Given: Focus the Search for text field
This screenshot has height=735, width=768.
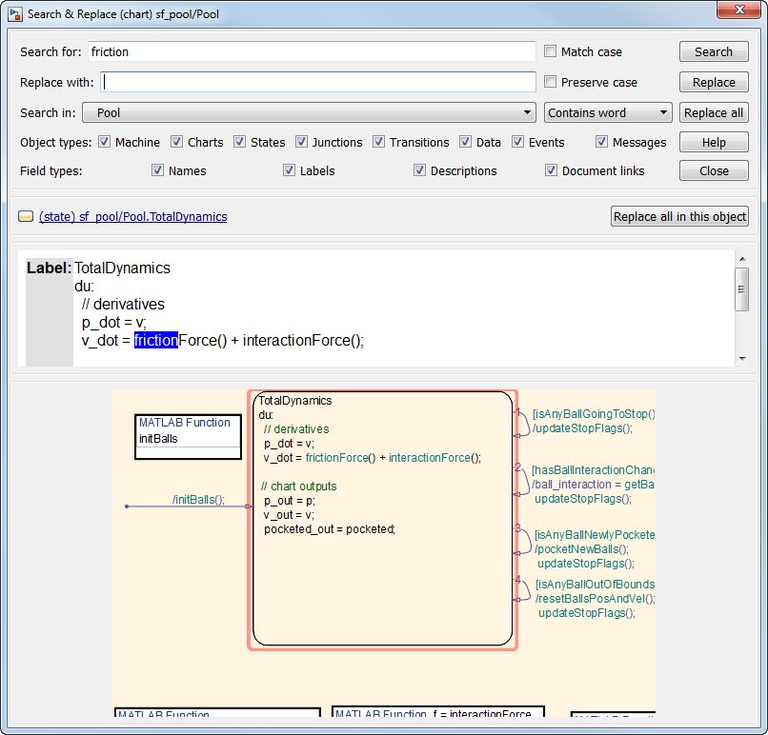Looking at the screenshot, I should (x=312, y=51).
